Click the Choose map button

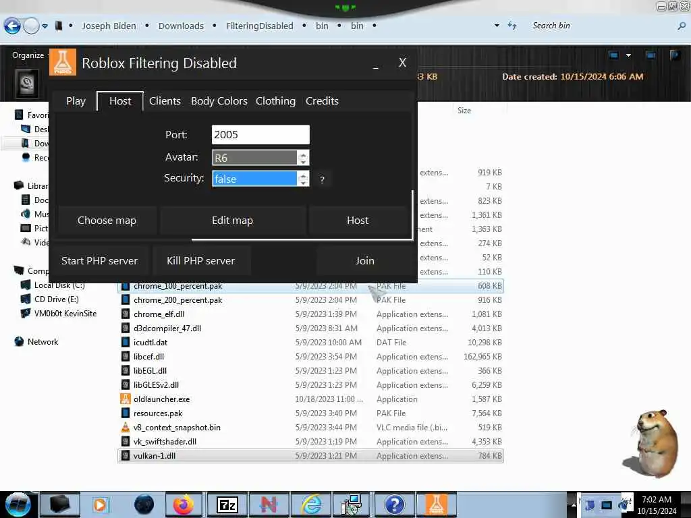[107, 221]
